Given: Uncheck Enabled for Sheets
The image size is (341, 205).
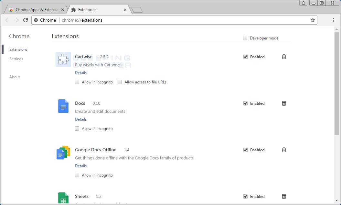Looking at the screenshot, I should pyautogui.click(x=245, y=197).
